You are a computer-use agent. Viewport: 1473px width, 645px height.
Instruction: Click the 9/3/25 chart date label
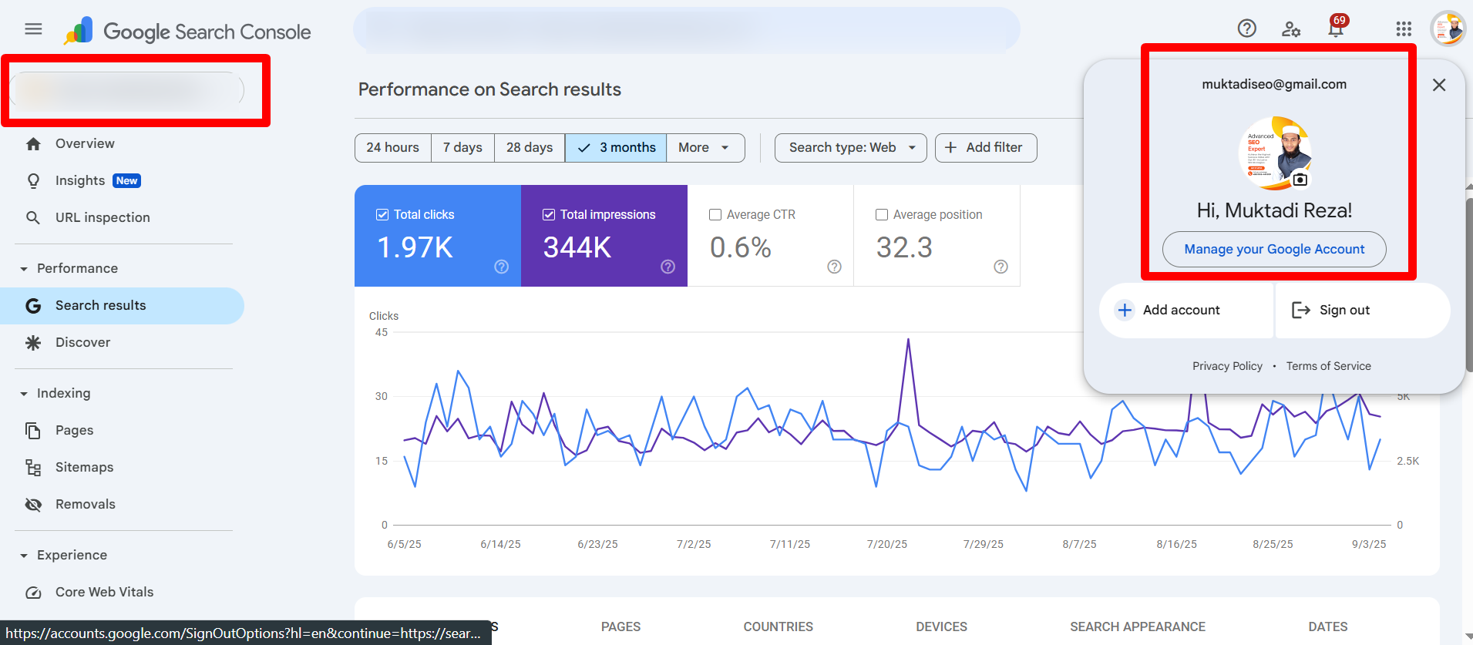[x=1369, y=544]
